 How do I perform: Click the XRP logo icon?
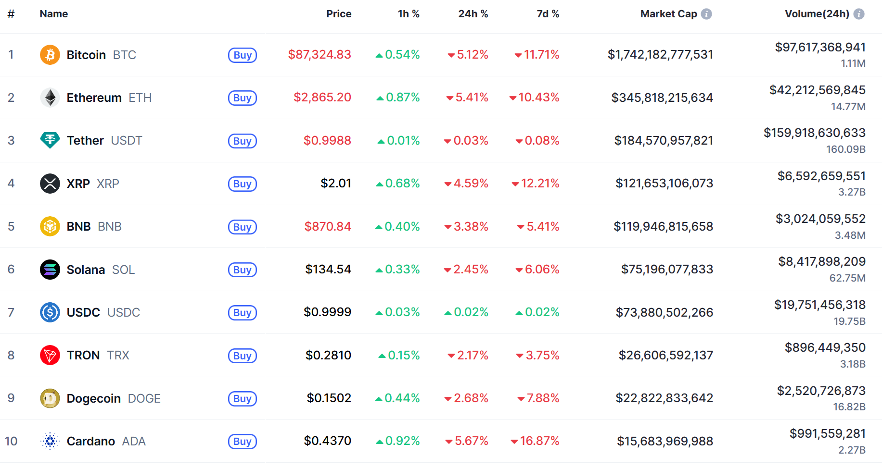pos(50,184)
